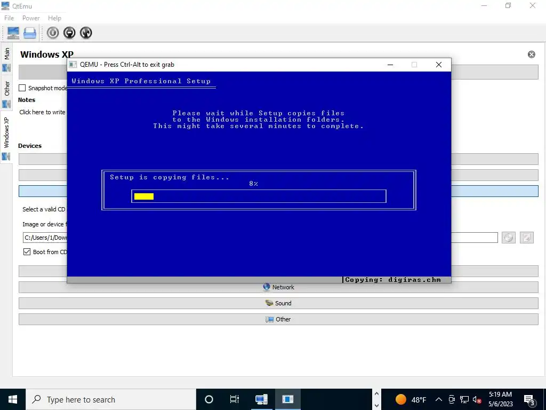Open the Power menu

[x=31, y=18]
